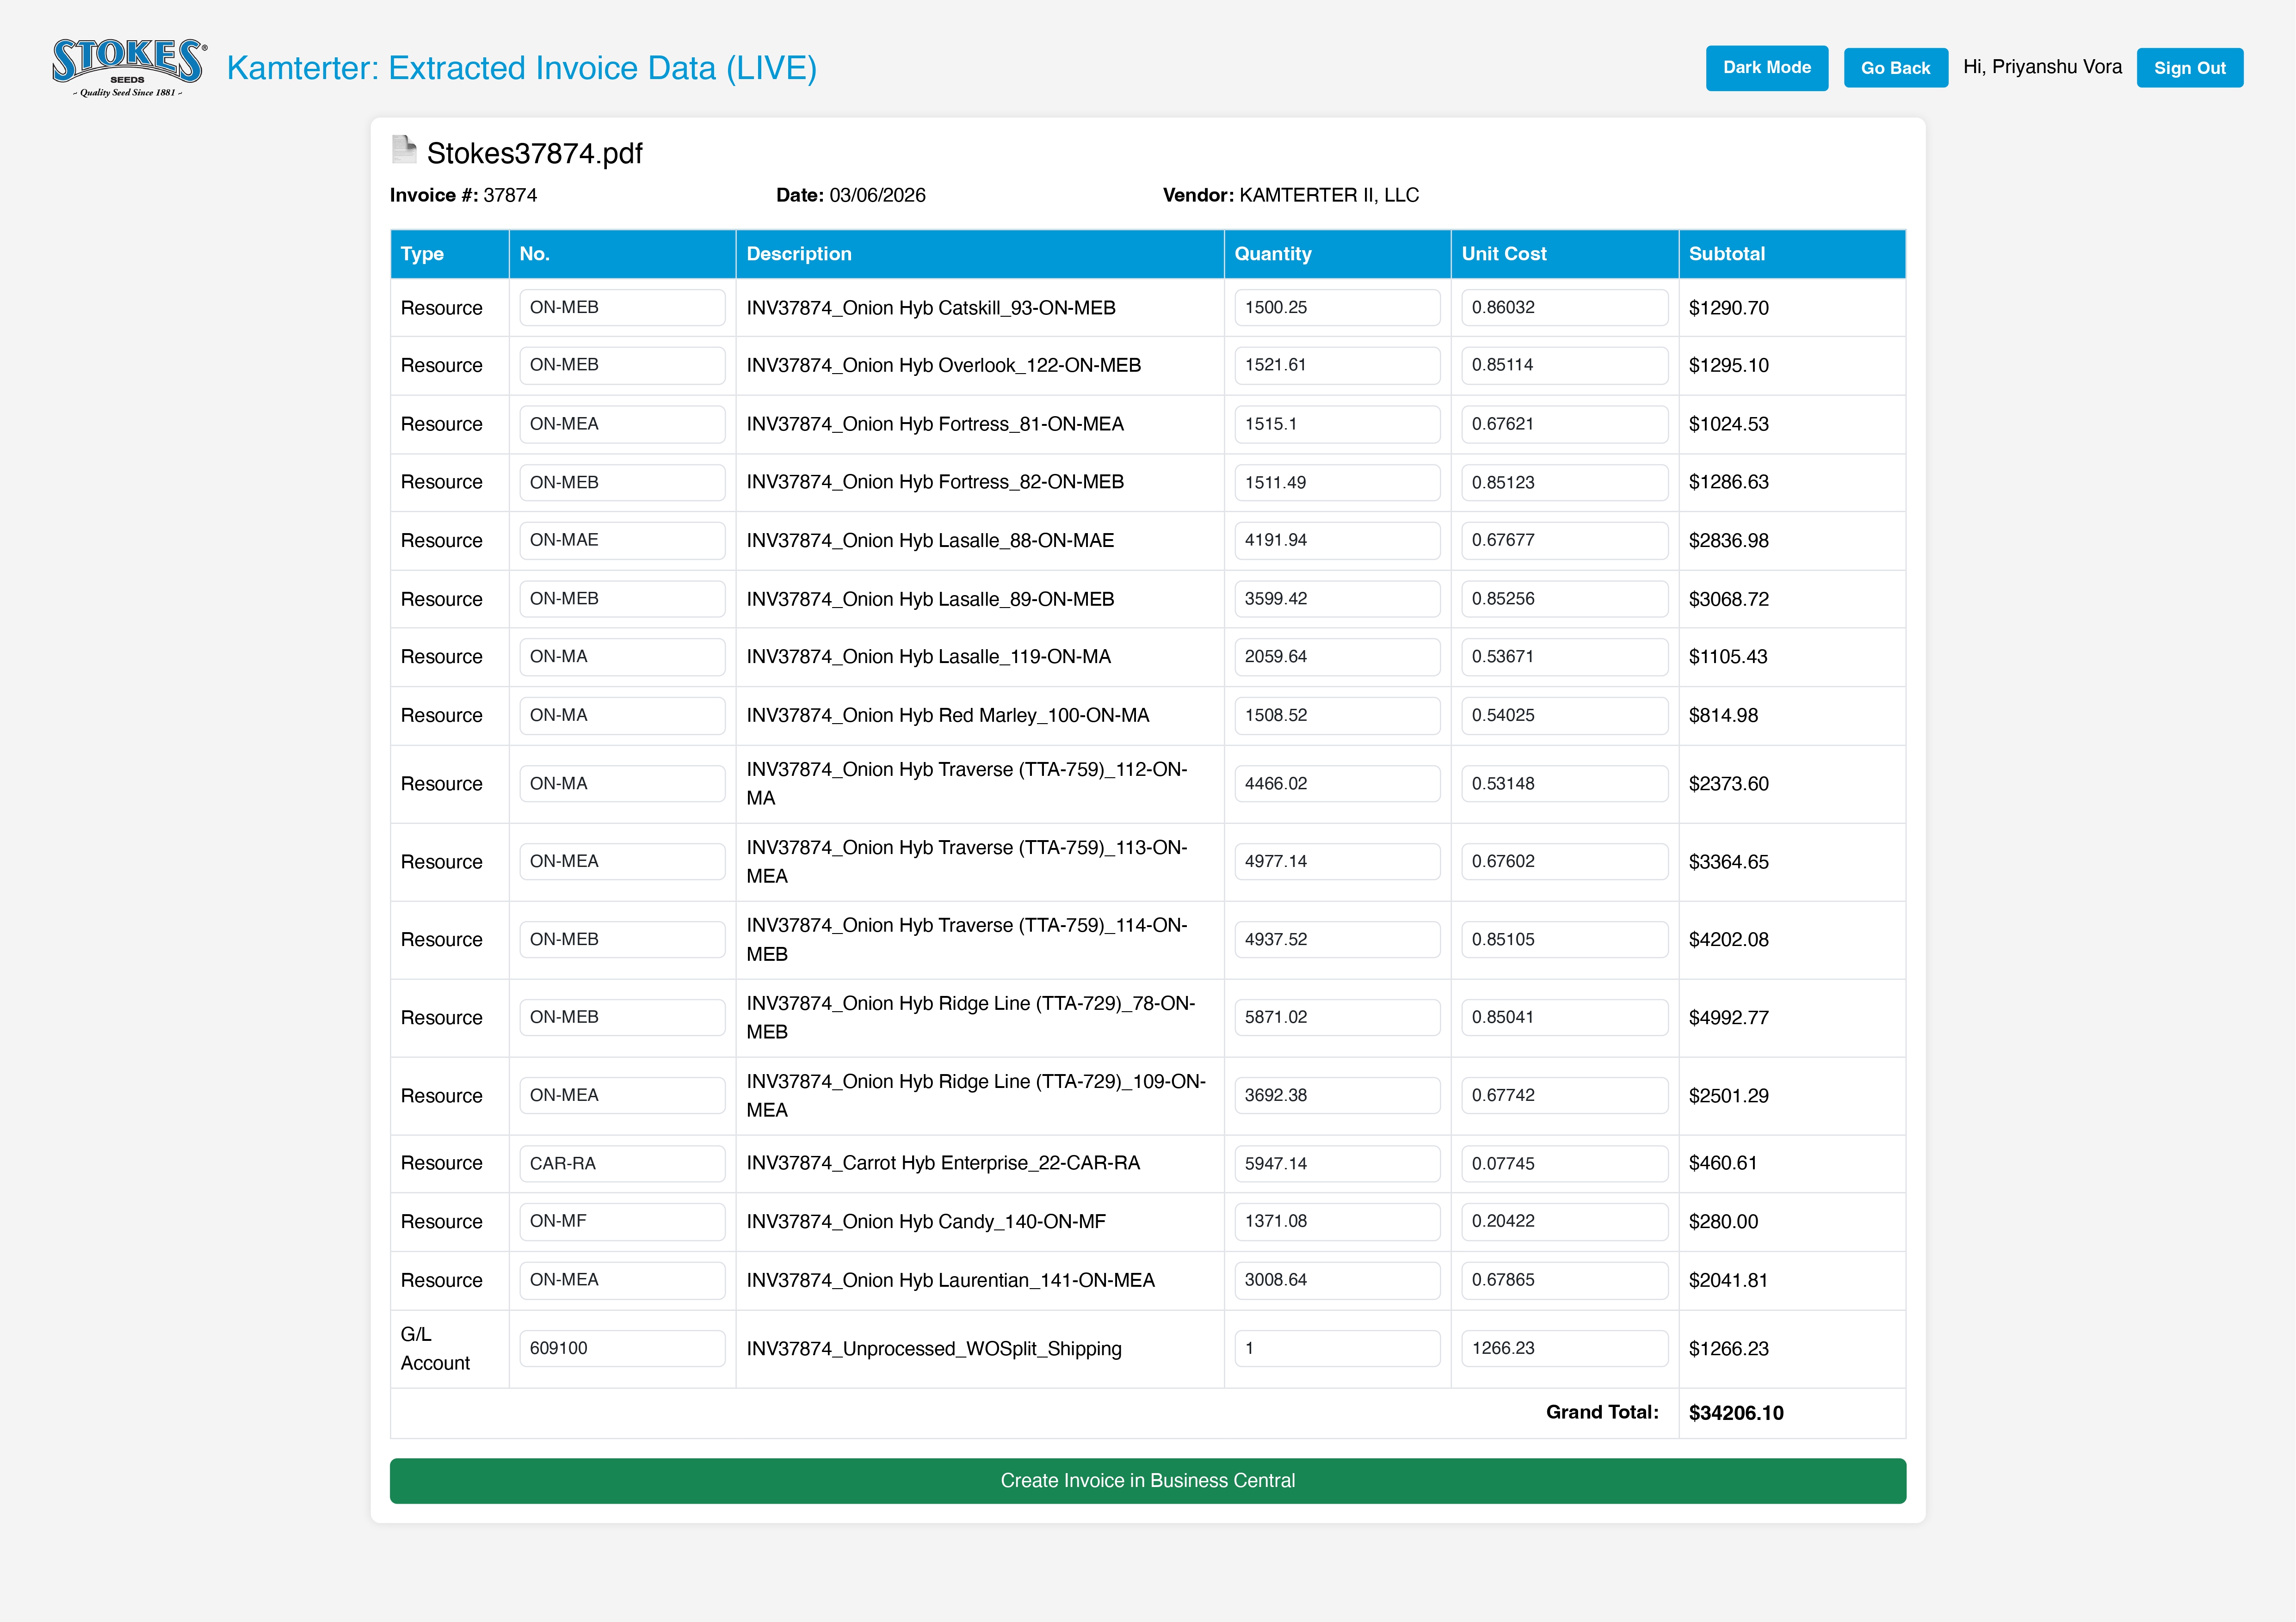
Task: Select subtotal $4992.77
Action: tap(1728, 1017)
